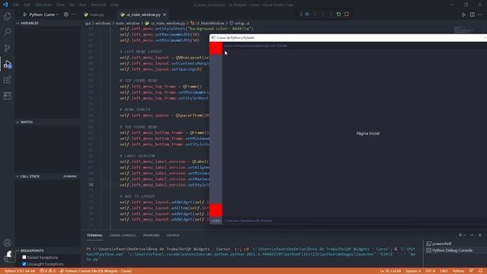The image size is (487, 274).
Task: Restart the debug session with the green icon
Action: pyautogui.click(x=339, y=14)
